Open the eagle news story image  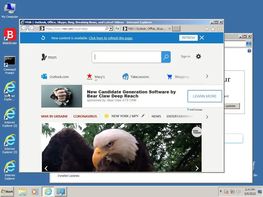(121, 147)
